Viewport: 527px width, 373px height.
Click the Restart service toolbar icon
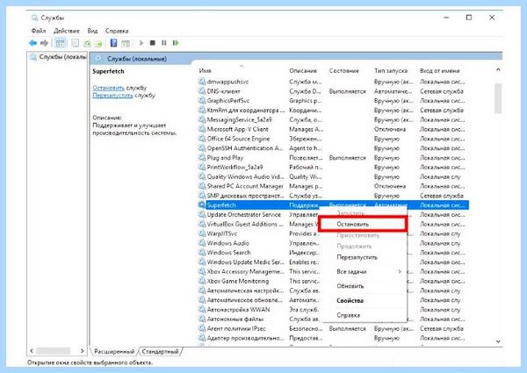click(176, 43)
